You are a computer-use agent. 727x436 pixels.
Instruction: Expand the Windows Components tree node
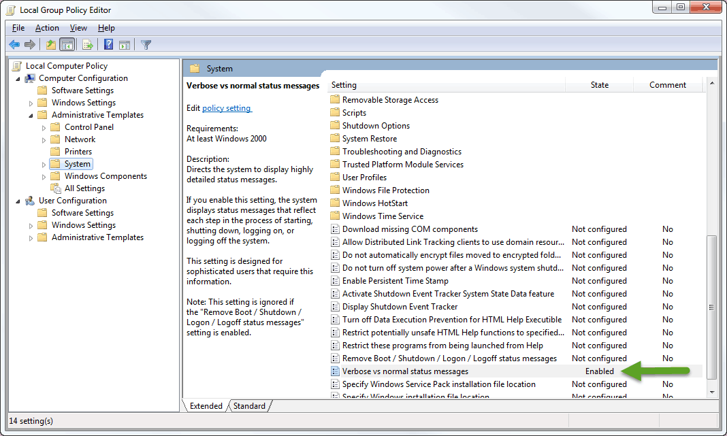point(44,176)
